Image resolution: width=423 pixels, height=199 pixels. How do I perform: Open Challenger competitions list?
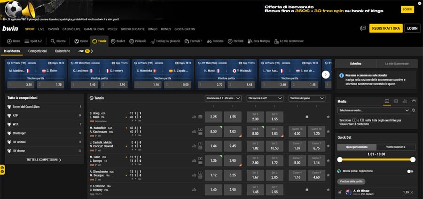(x=45, y=133)
